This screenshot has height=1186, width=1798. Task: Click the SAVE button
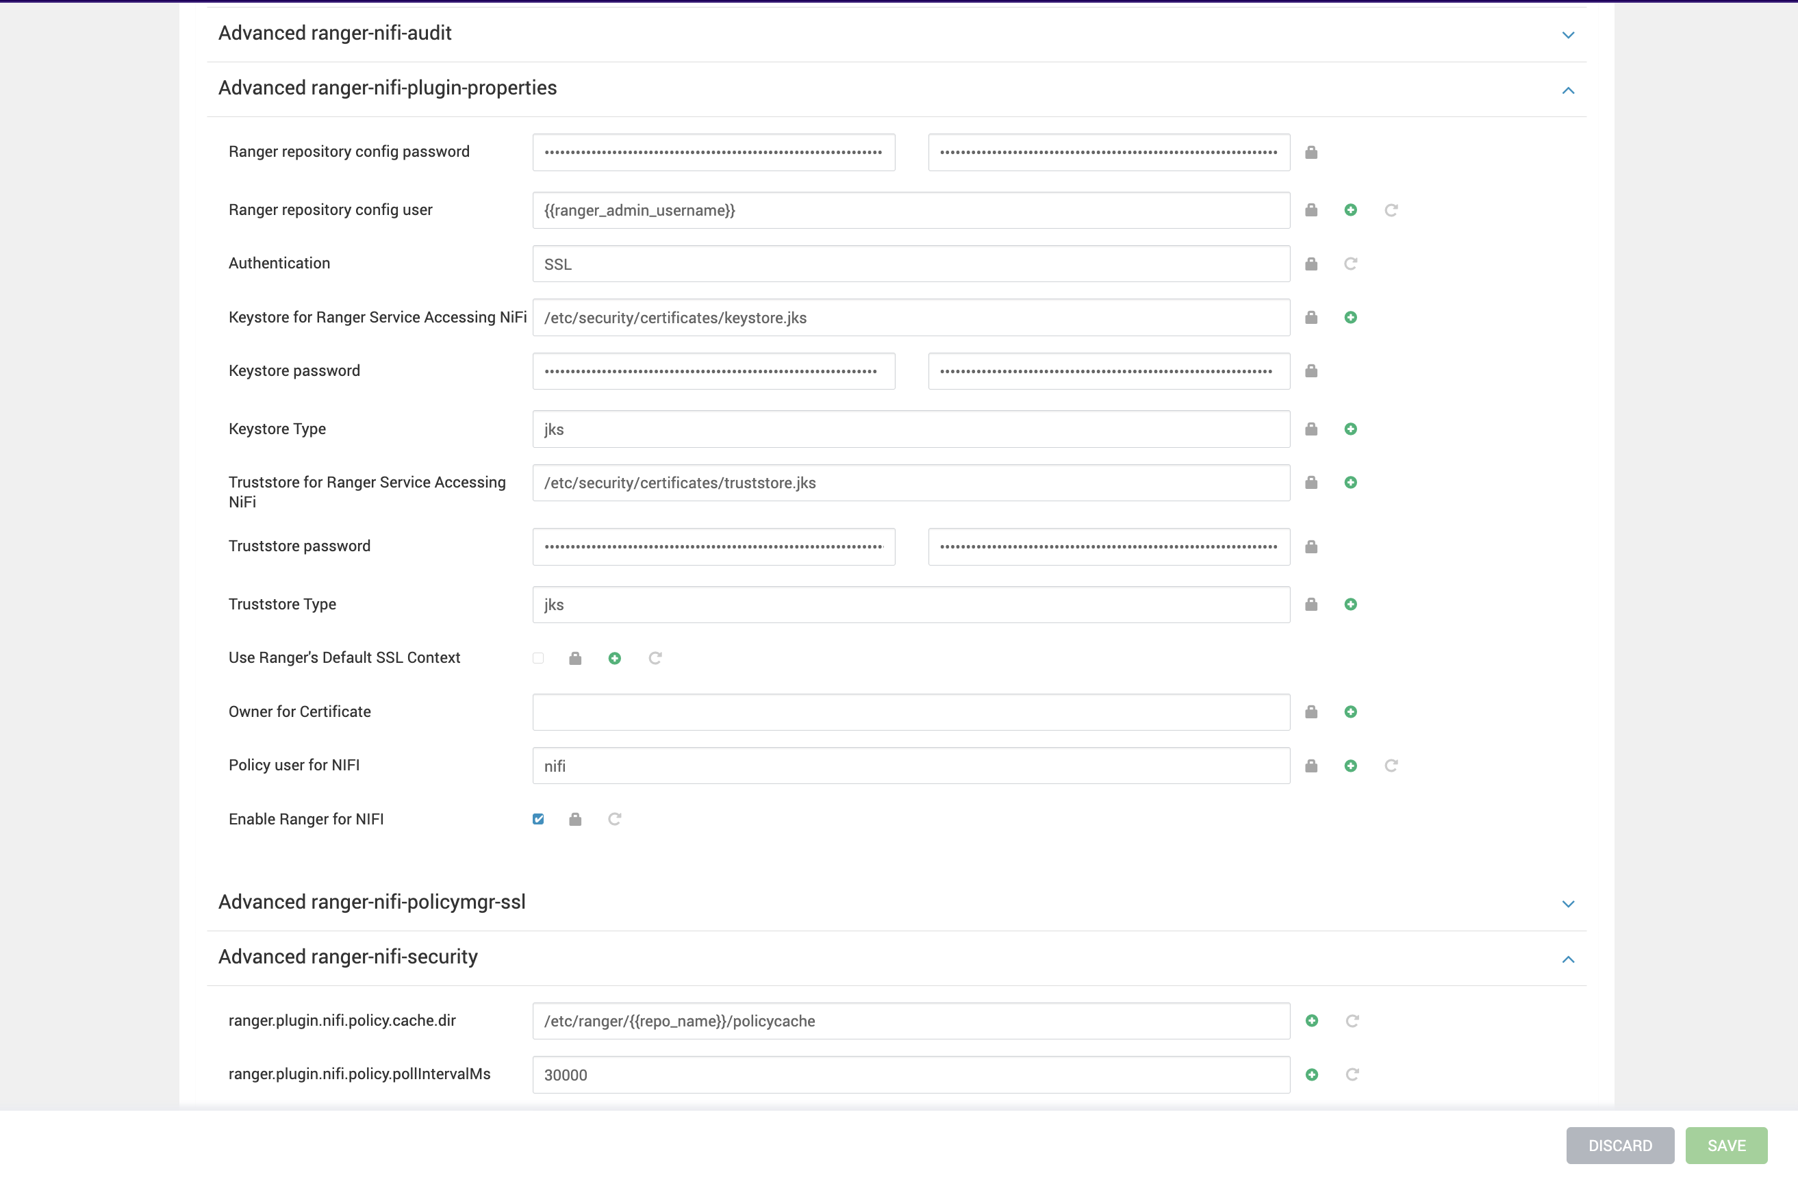pyautogui.click(x=1726, y=1146)
